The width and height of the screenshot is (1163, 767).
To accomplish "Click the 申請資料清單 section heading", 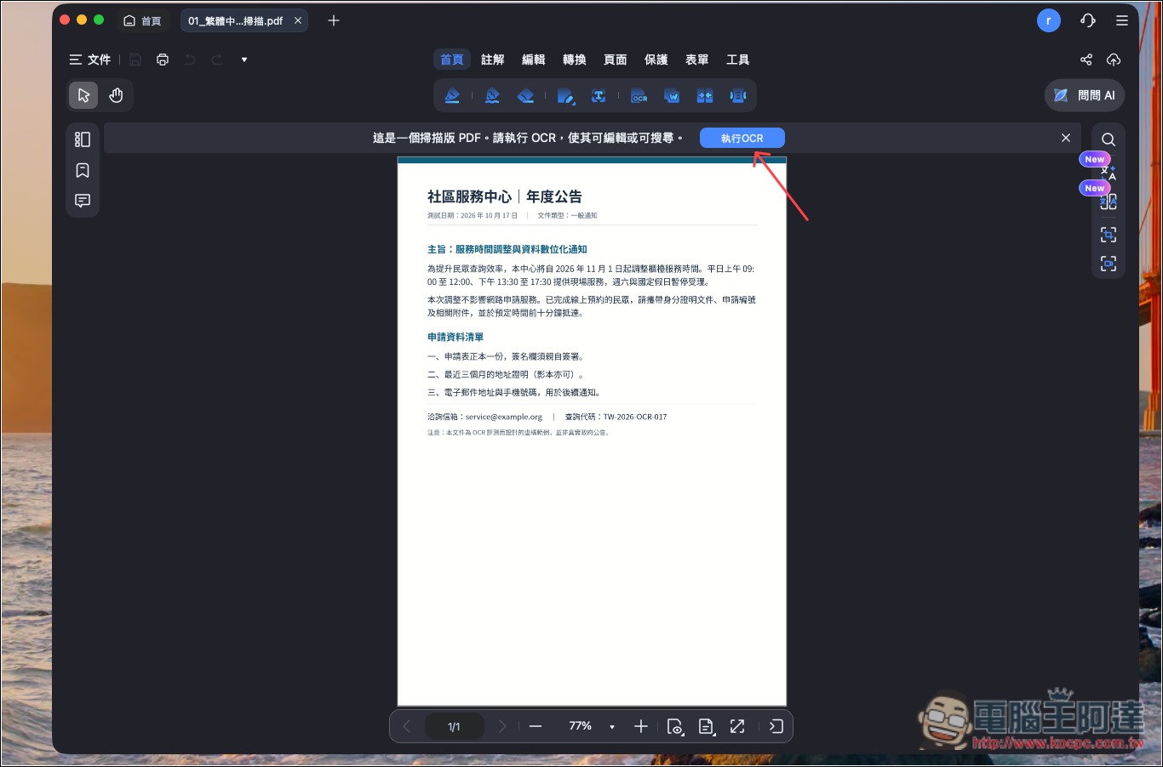I will (455, 337).
